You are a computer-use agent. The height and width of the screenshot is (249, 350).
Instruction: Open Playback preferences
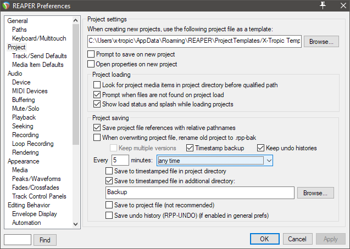pyautogui.click(x=24, y=117)
